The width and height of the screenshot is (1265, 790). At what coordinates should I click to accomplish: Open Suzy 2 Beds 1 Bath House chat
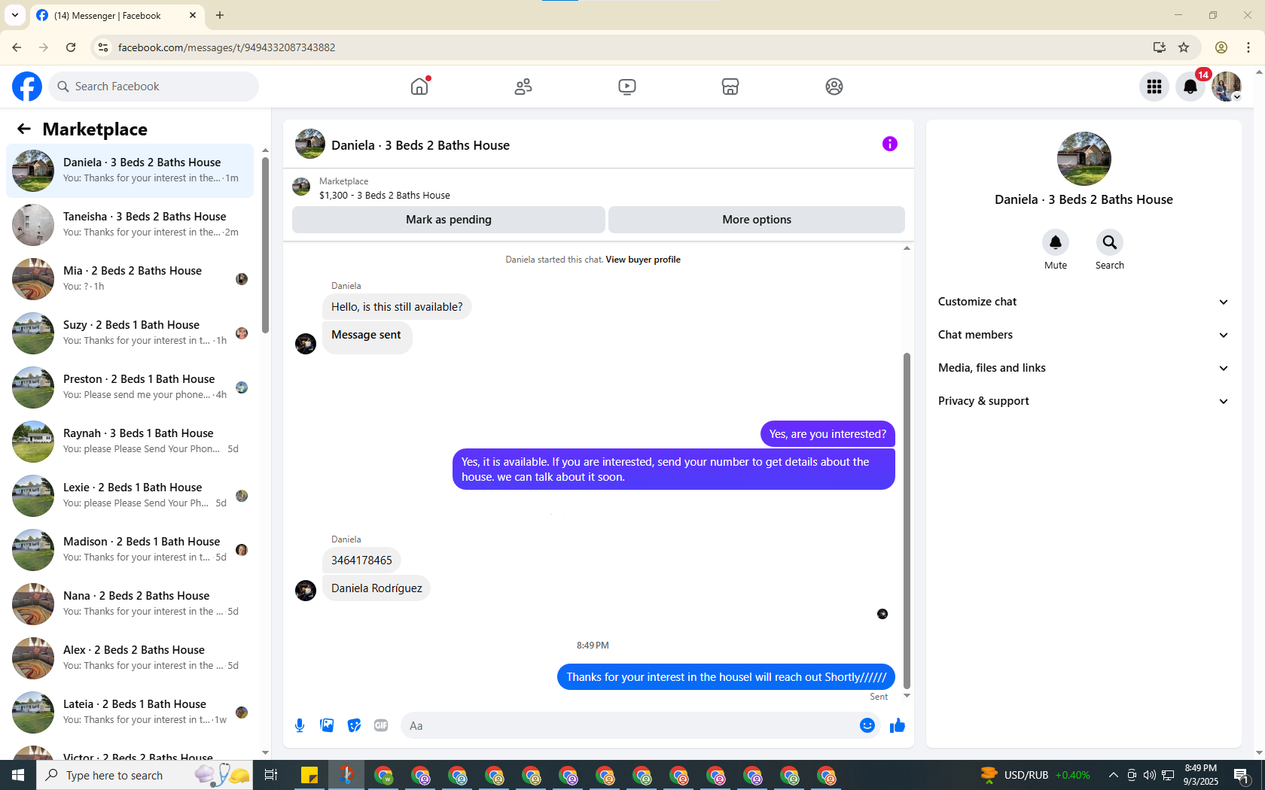tap(130, 333)
